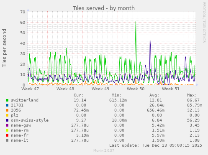This screenshot has width=208, height=155.
Task: Click osm-swiss-style max value 56.29
Action: 193,120
